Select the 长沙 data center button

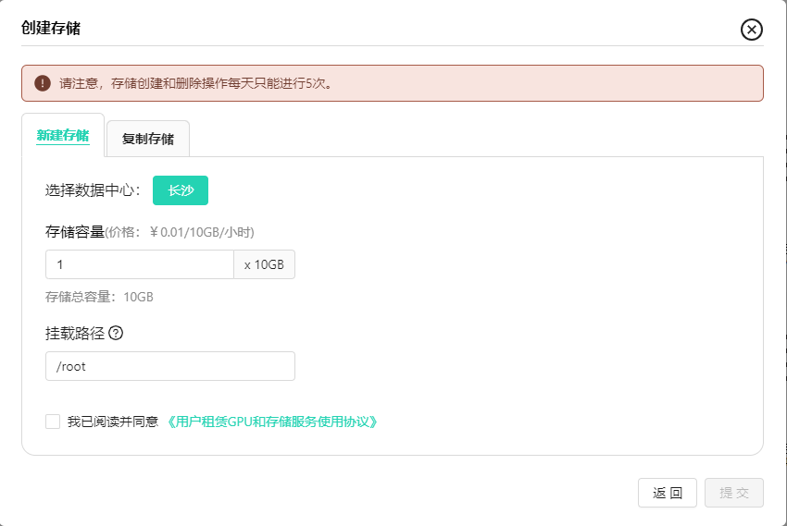(x=181, y=190)
